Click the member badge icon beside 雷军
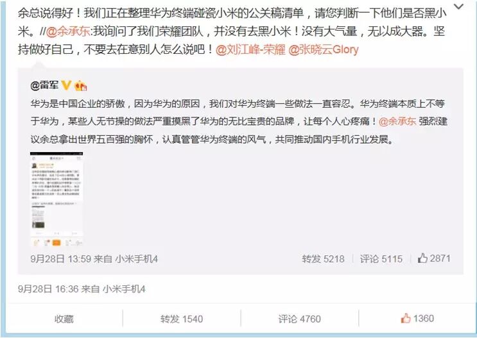The image size is (477, 338). coord(81,86)
